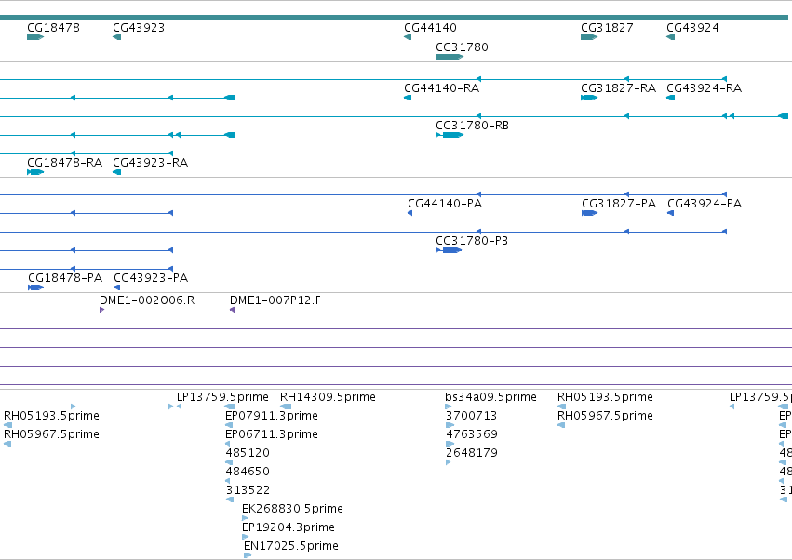Open transcript CG31780-RB details
Image resolution: width=792 pixels, height=560 pixels.
click(472, 126)
